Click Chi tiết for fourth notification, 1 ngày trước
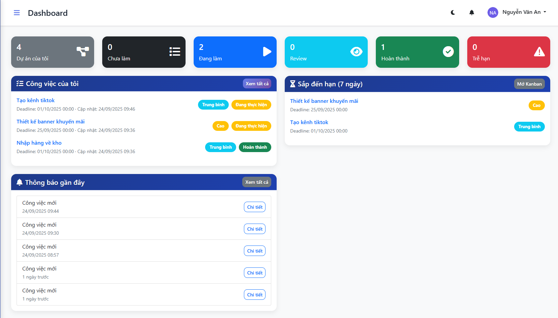This screenshot has width=558, height=318. coord(255,273)
